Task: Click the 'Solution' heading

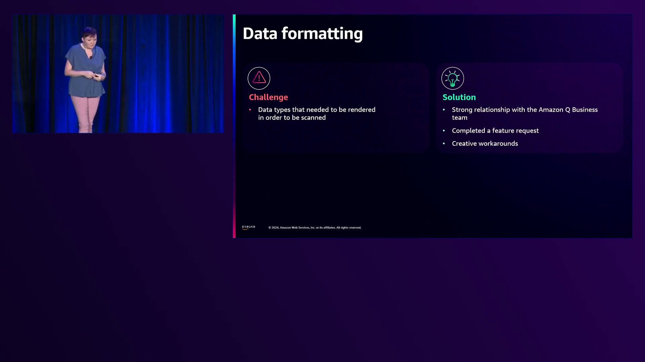Action: click(459, 97)
